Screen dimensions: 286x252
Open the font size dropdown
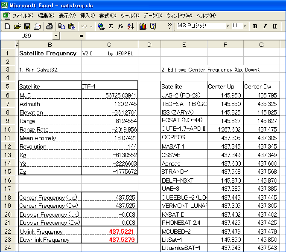pos(245,26)
